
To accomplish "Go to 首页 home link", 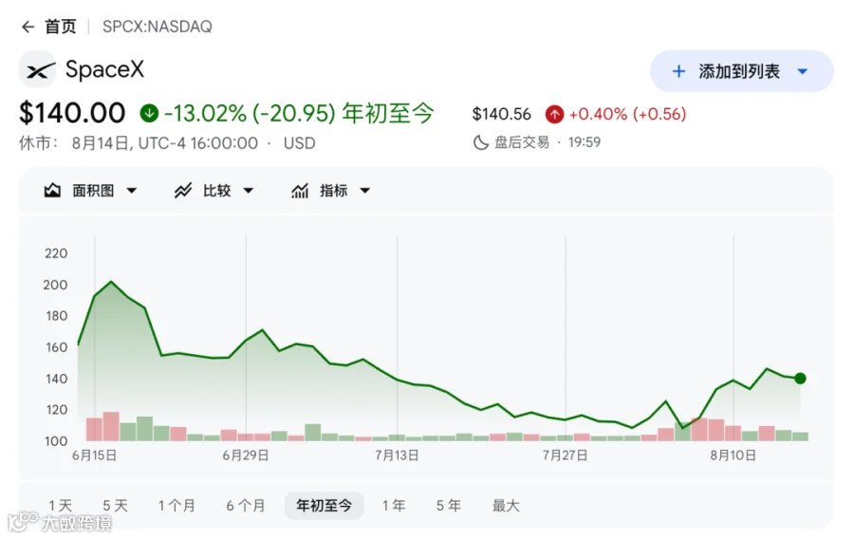I will pyautogui.click(x=60, y=27).
